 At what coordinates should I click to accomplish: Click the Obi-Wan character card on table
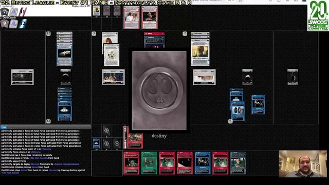click(x=200, y=52)
